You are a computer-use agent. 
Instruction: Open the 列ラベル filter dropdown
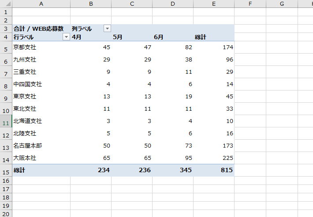tap(107, 29)
